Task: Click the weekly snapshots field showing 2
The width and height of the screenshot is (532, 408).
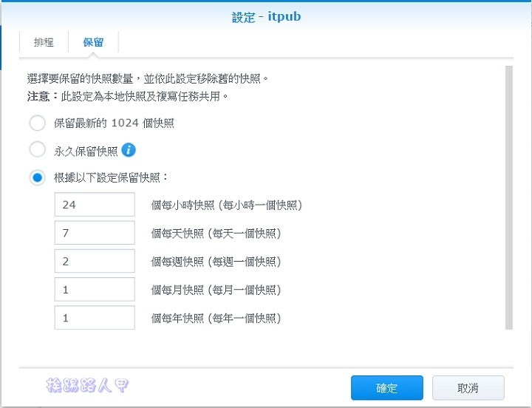Action: point(95,261)
